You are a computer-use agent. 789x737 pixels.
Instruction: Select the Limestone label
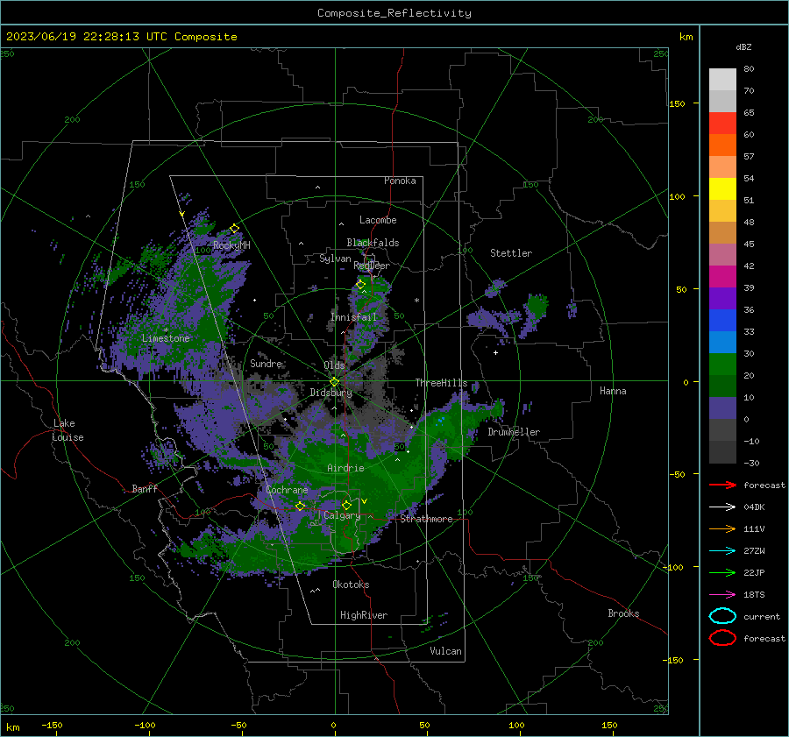[166, 338]
